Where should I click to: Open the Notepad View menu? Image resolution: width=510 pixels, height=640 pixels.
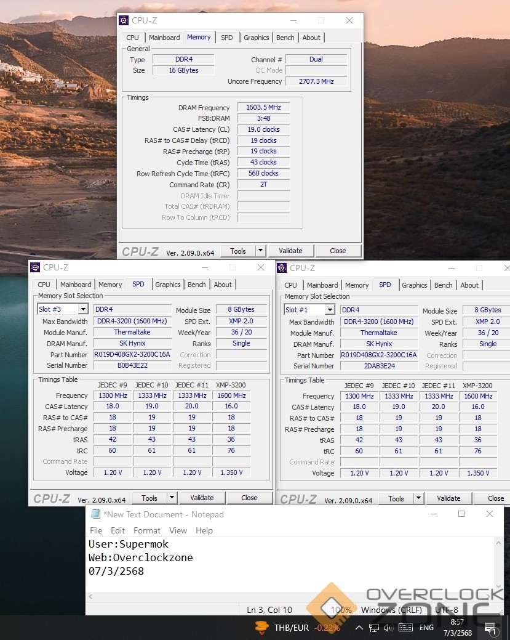coord(178,530)
